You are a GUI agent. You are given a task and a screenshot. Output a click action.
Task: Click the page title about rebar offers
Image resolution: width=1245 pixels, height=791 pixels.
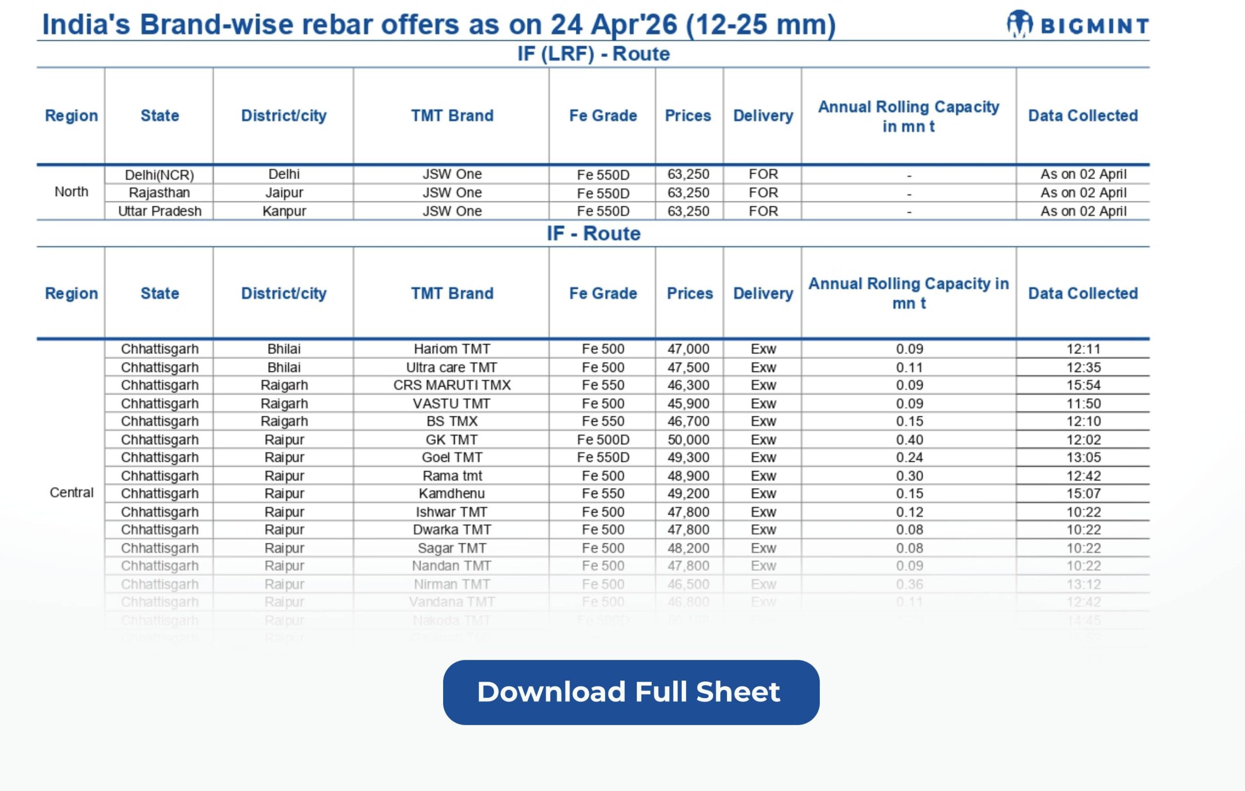[x=439, y=24]
